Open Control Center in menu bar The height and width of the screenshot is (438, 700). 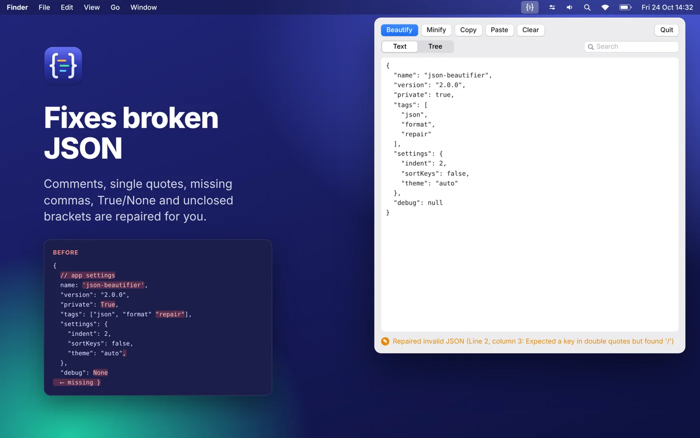click(552, 8)
